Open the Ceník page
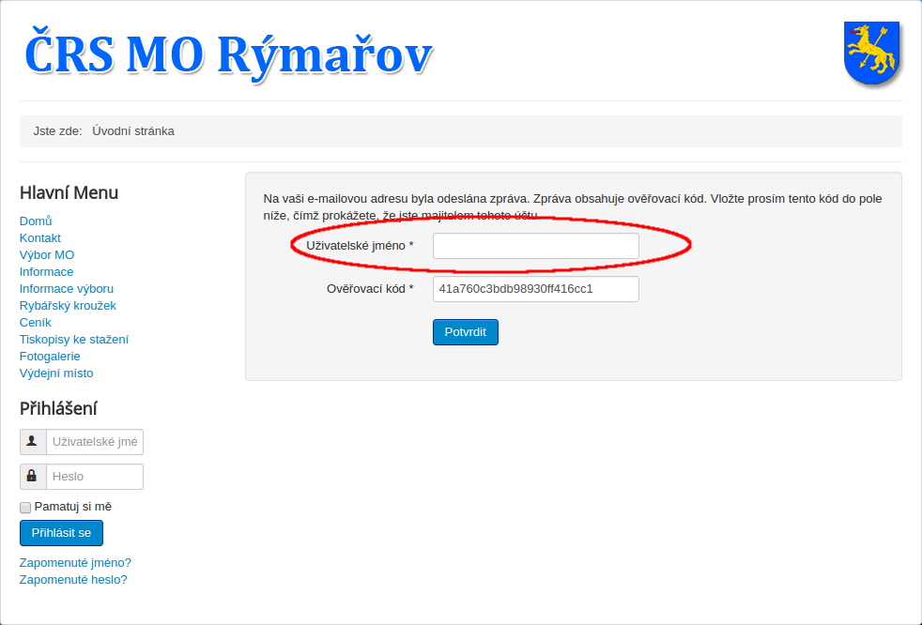Viewport: 922px width, 625px height. coord(36,323)
